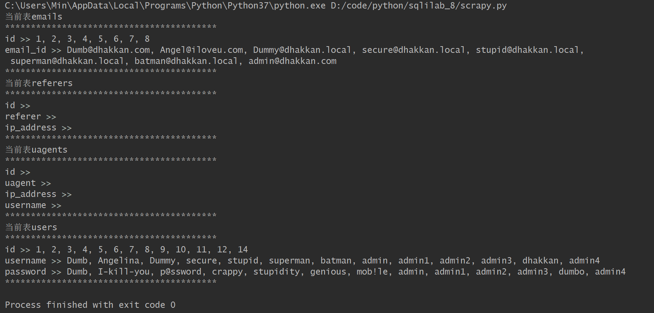Click the username >> line under uagents
Viewport: 654px width, 313px height.
click(x=33, y=205)
